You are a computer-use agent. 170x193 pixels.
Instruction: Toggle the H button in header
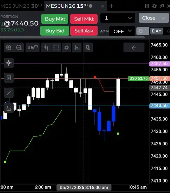(147, 6)
